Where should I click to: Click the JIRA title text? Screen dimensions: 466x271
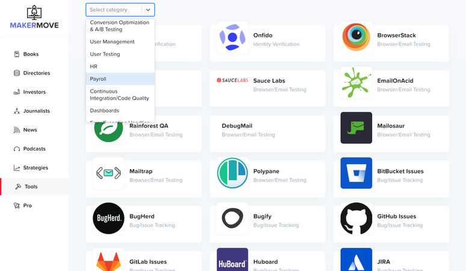tap(384, 262)
